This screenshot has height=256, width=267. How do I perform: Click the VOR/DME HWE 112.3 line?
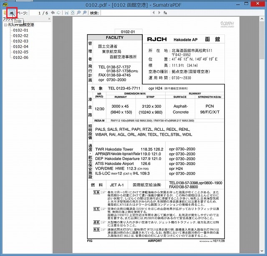(x=122, y=169)
